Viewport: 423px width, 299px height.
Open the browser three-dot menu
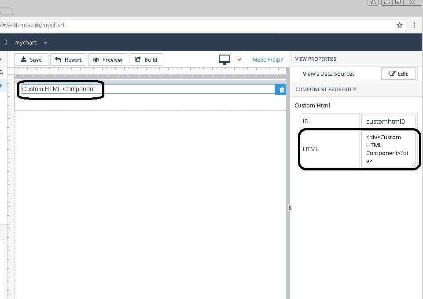414,26
